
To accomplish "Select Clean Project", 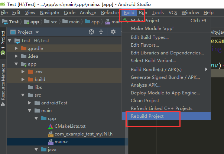I will pyautogui.click(x=166, y=101).
